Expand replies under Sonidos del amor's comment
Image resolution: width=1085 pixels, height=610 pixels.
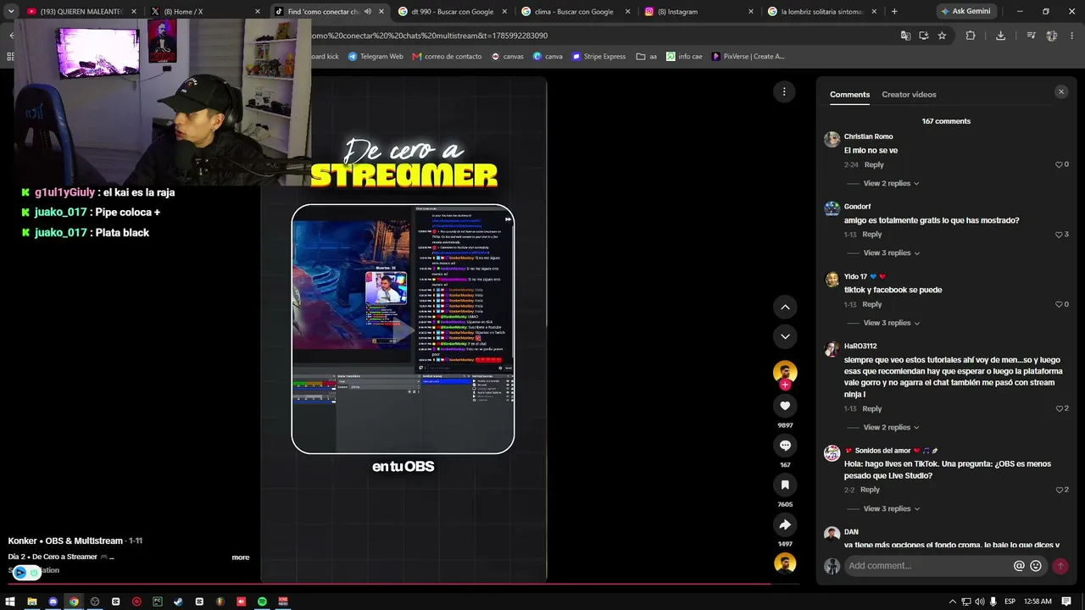(x=891, y=509)
